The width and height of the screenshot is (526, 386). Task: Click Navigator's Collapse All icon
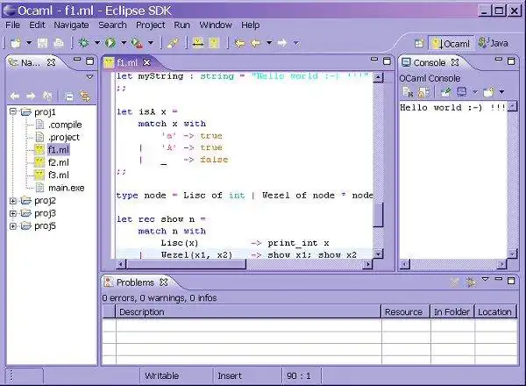point(69,96)
